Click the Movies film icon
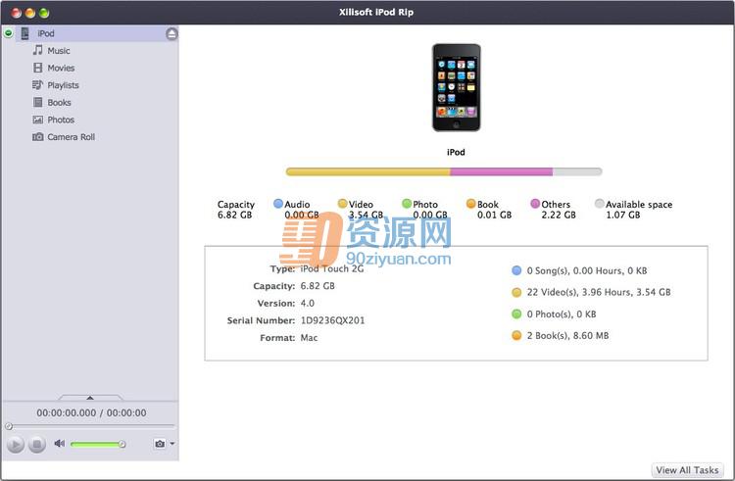This screenshot has height=481, width=735. coord(38,68)
